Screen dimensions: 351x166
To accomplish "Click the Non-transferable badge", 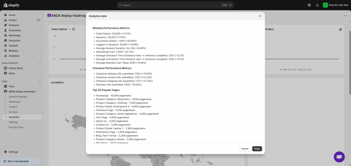I will (x=18, y=161).
